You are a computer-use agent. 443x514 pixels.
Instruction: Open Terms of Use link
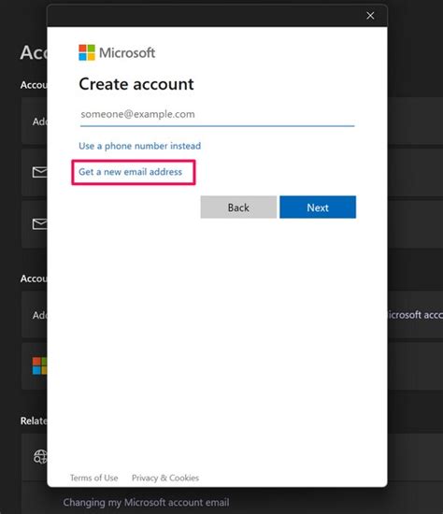click(93, 478)
